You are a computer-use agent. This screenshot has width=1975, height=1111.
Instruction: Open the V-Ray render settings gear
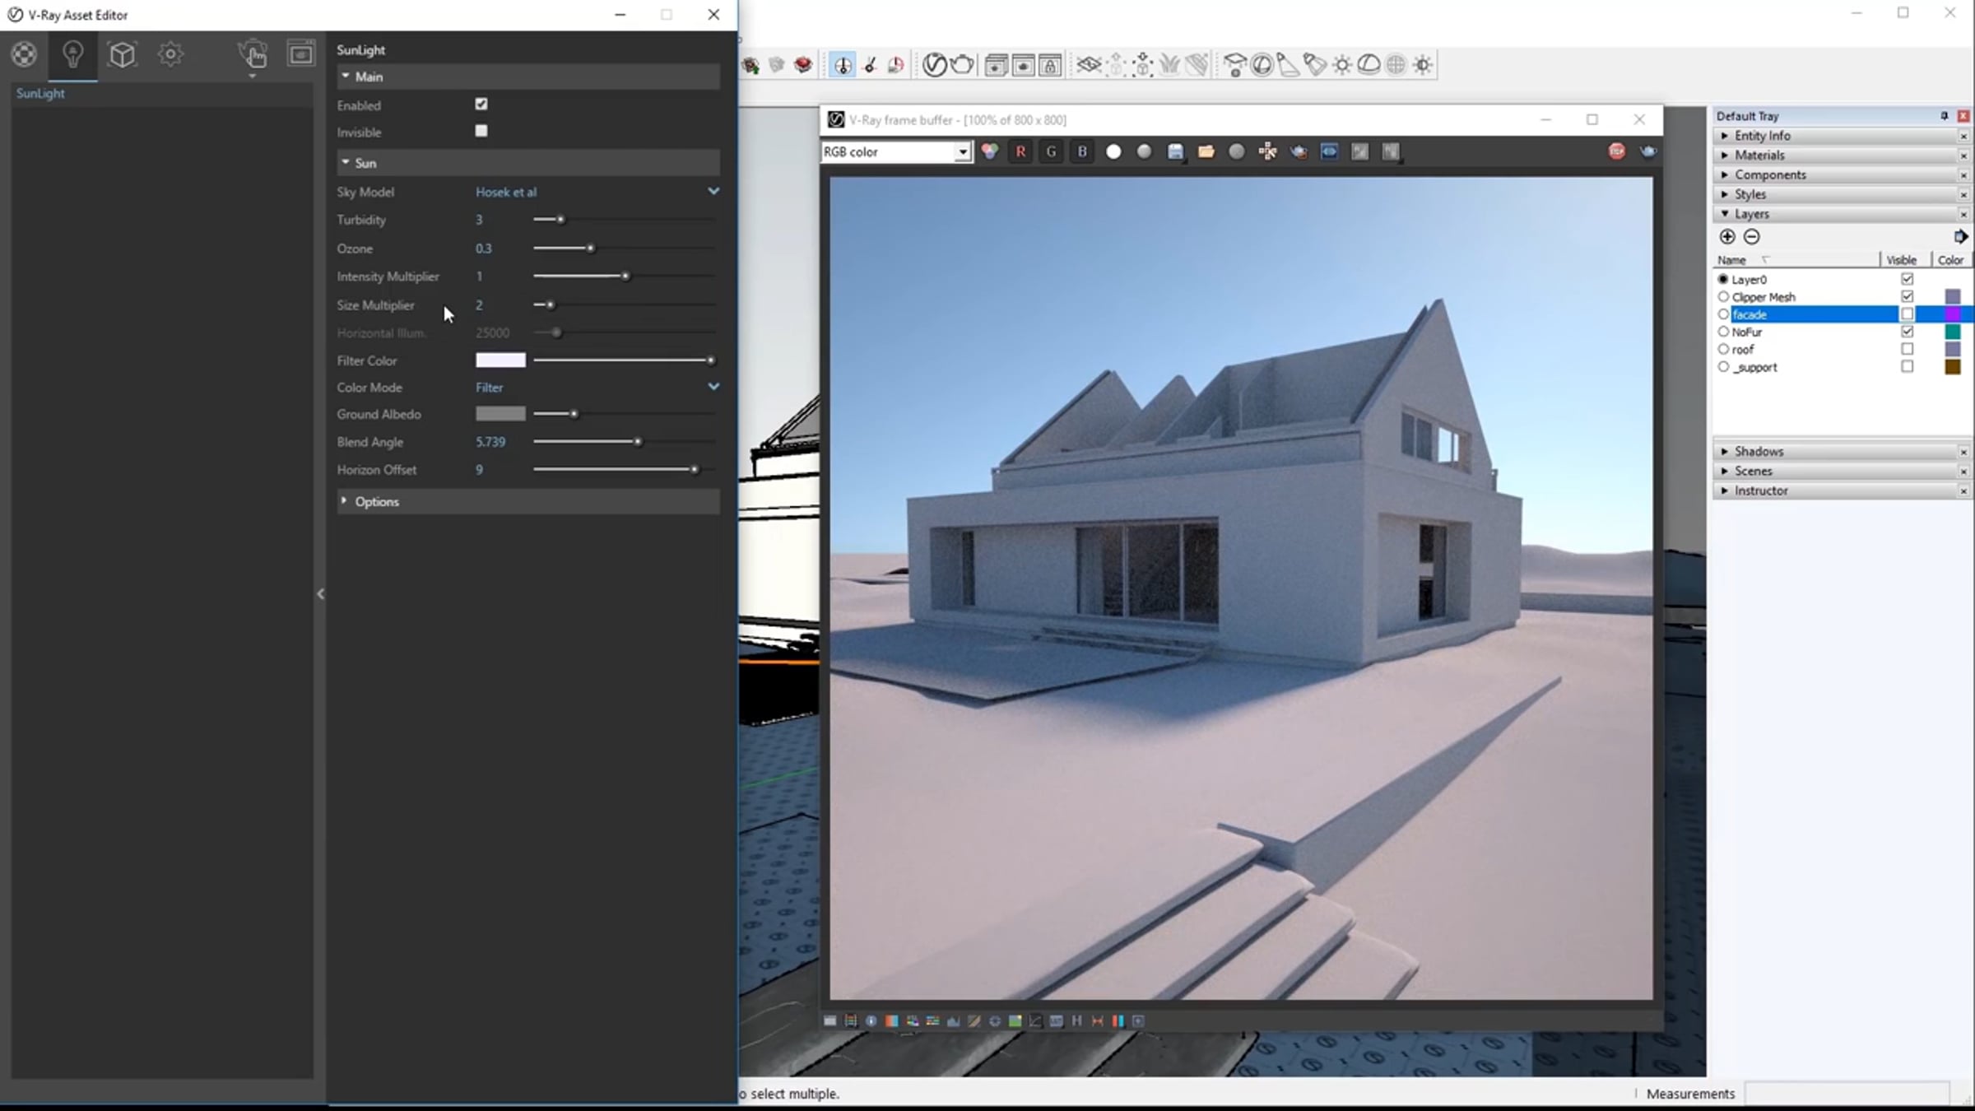pyautogui.click(x=170, y=54)
